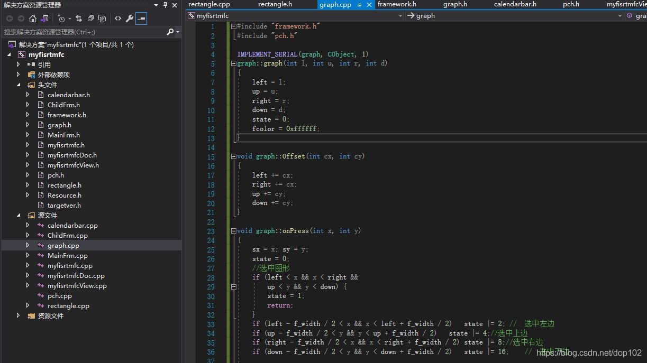Select ChildFrm.h in the header files
Viewport: 647px width, 363px height.
pos(63,105)
